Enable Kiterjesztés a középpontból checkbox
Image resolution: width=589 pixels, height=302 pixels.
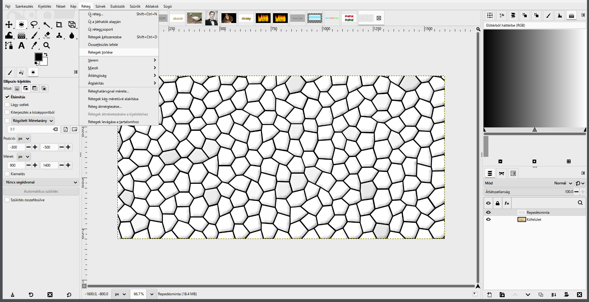7,112
